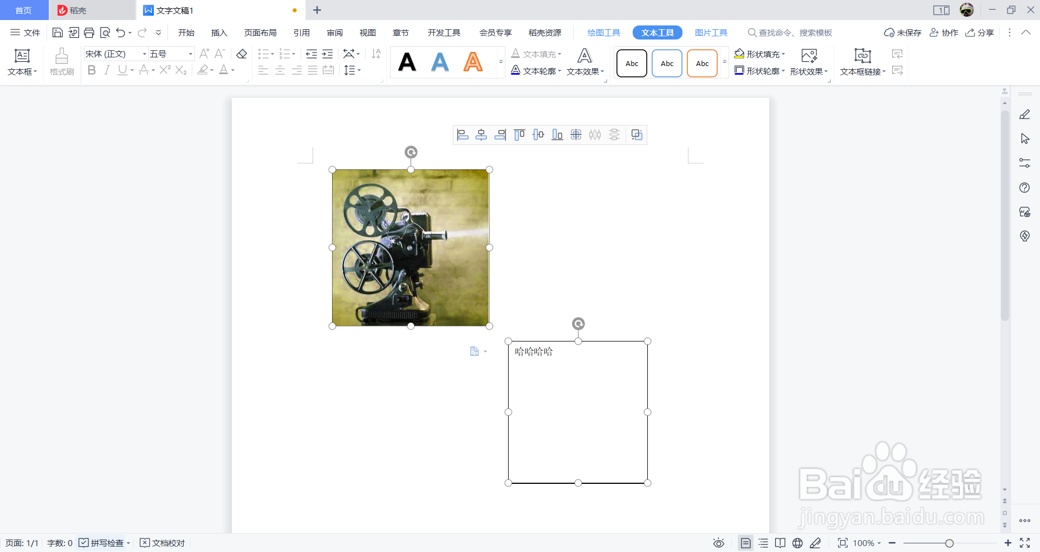Switch to outline view in status bar
This screenshot has width=1040, height=552.
pyautogui.click(x=764, y=543)
